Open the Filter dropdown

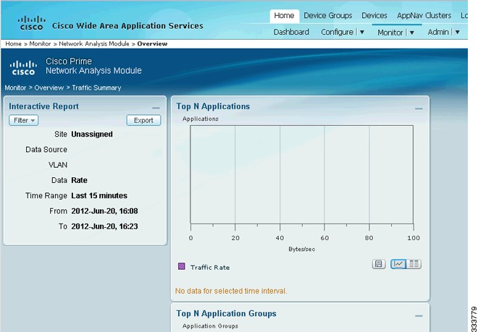pos(23,120)
